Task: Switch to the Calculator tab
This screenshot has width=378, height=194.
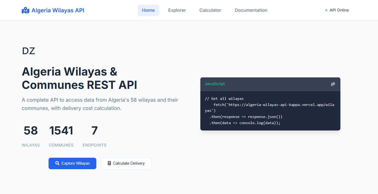Action: point(210,10)
